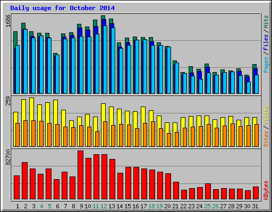Image resolution: width=272 pixels, height=212 pixels.
Task: Click the '259' axis maximum label
Action: pyautogui.click(x=8, y=101)
